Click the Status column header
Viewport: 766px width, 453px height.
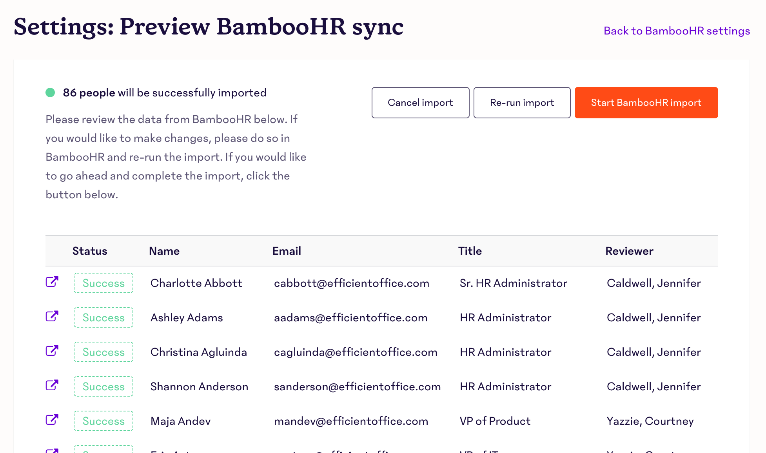pos(90,251)
